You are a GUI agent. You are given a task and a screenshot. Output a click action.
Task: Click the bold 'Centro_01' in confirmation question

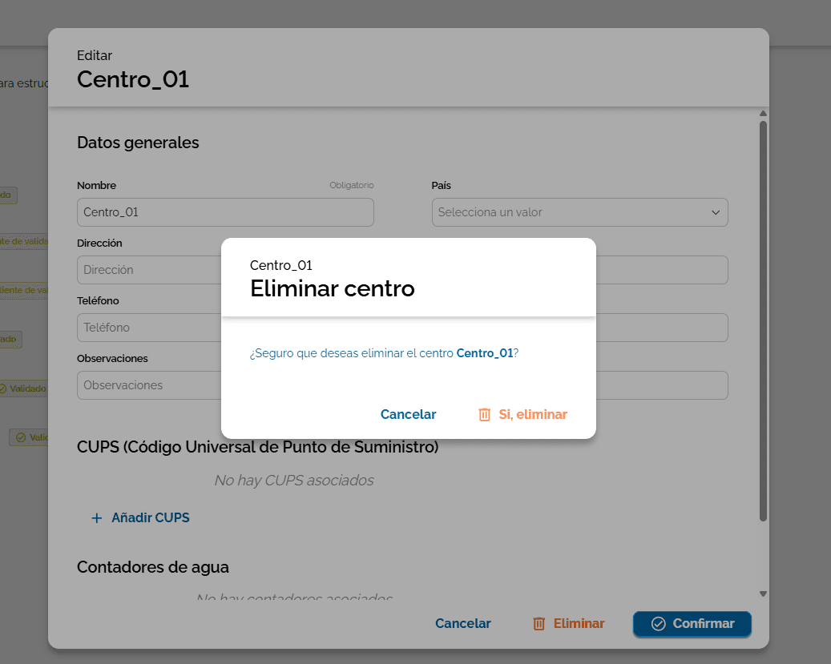tap(484, 353)
